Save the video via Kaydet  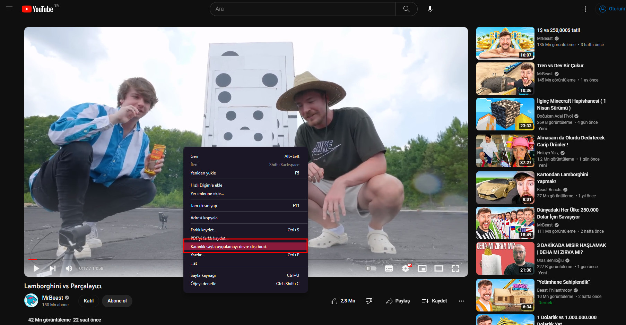click(434, 301)
